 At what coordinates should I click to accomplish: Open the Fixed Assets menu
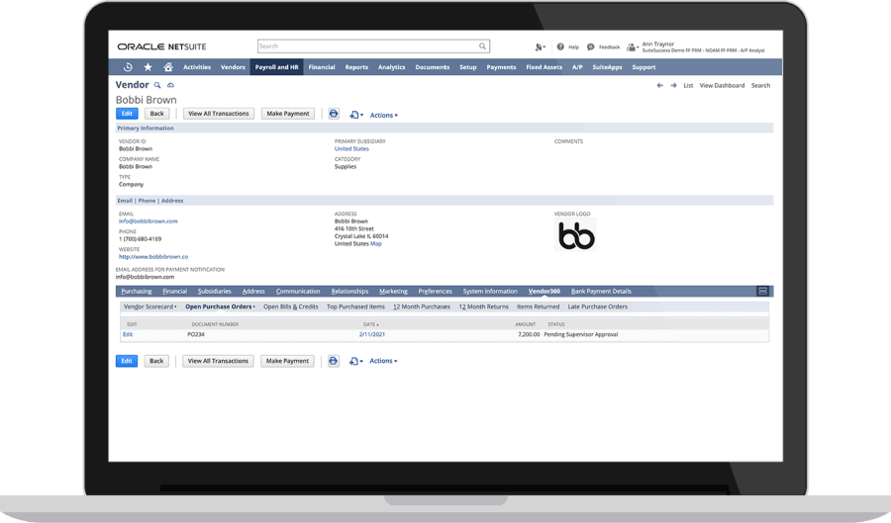pyautogui.click(x=544, y=67)
